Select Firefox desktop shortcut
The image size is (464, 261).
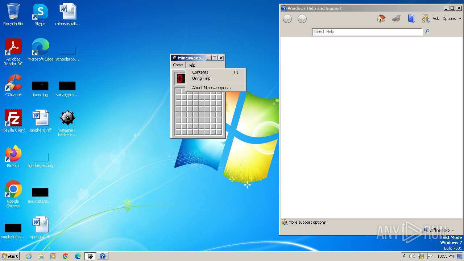[x=13, y=157]
